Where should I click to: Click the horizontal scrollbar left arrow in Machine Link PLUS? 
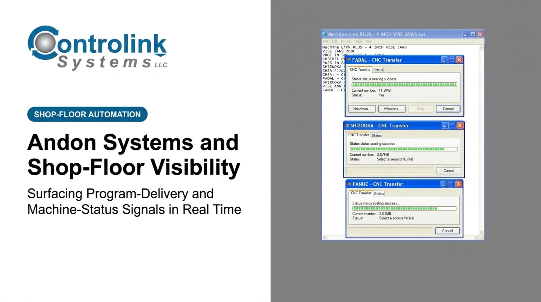[x=325, y=237]
